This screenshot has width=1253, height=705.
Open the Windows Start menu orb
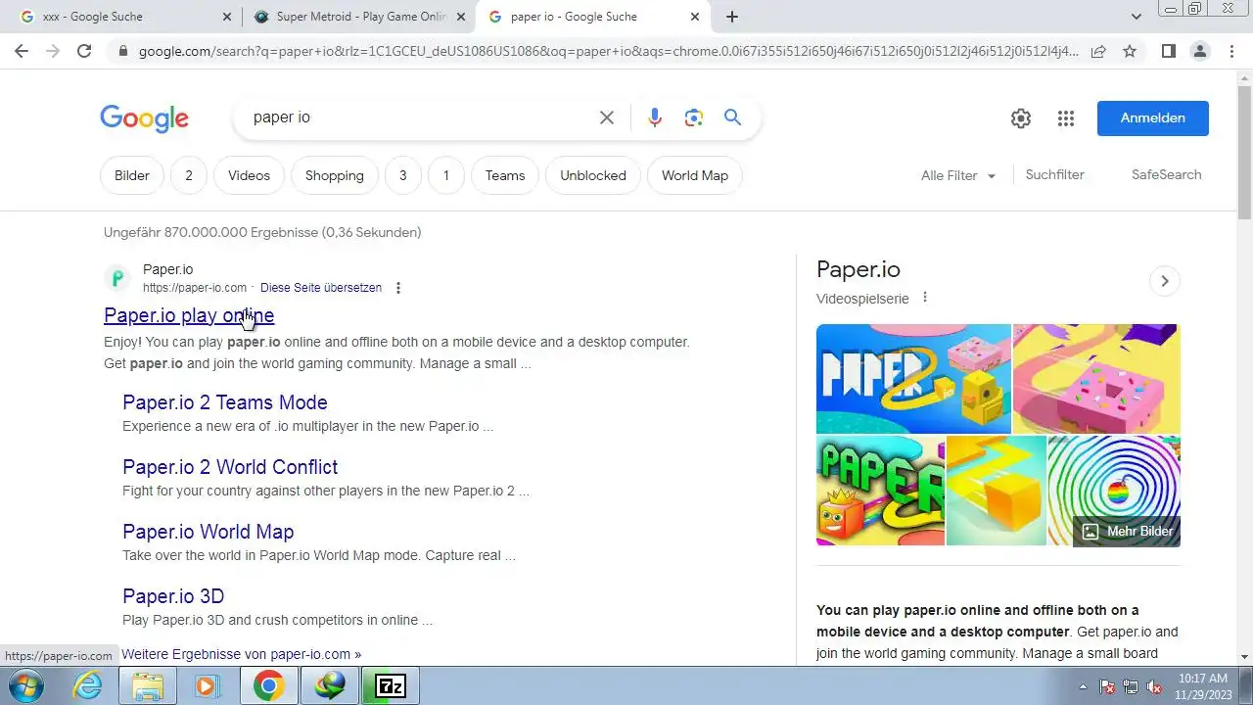[x=25, y=685]
